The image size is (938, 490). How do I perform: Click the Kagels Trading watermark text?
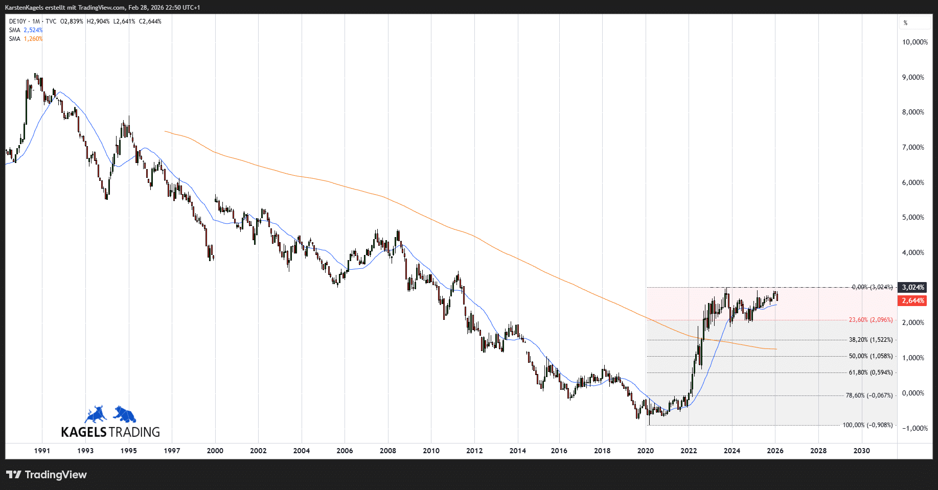pos(110,432)
